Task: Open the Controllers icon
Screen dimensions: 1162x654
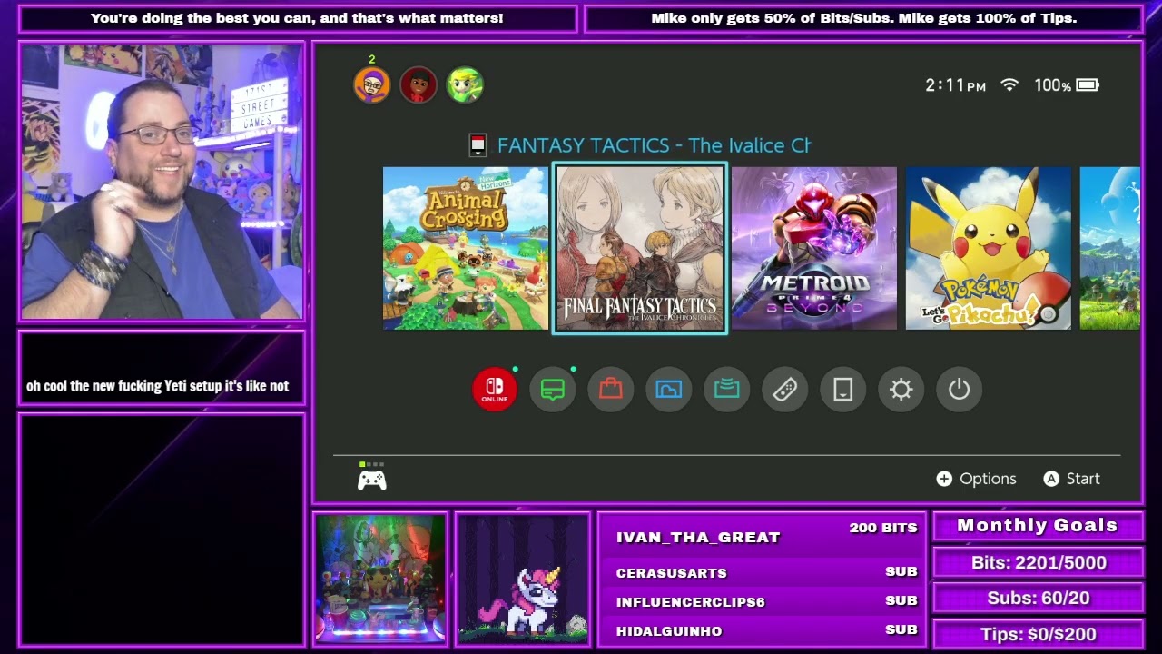Action: click(x=785, y=390)
